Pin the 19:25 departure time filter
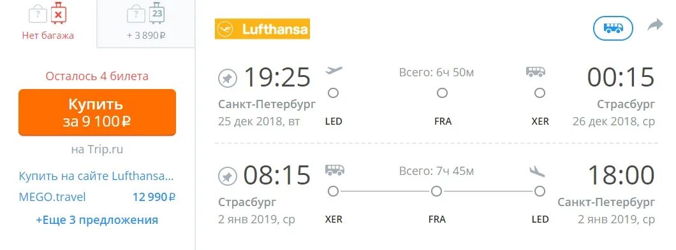Viewport: 676px width, 250px height. (226, 78)
